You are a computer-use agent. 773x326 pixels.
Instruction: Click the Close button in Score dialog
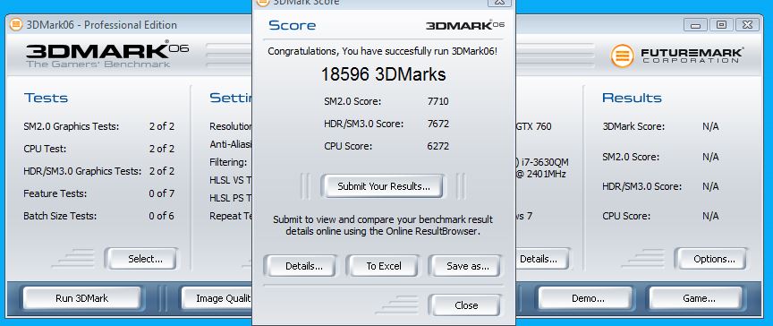(466, 305)
